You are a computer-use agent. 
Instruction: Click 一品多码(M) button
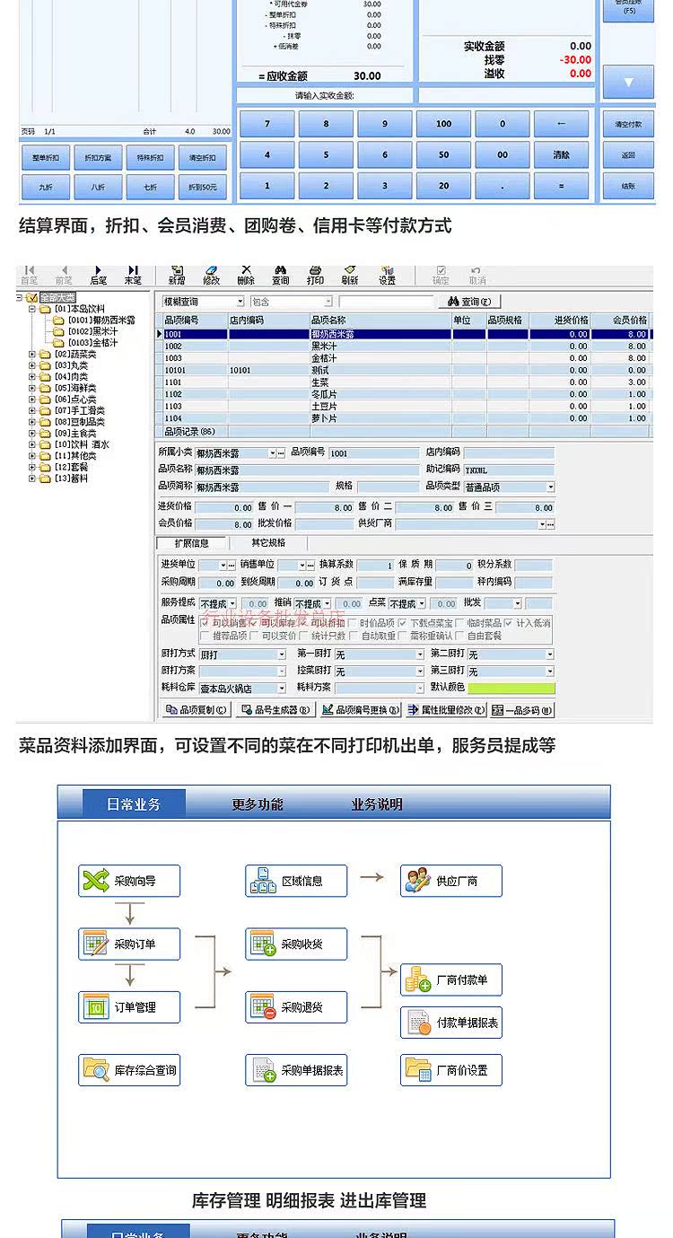pyautogui.click(x=524, y=710)
